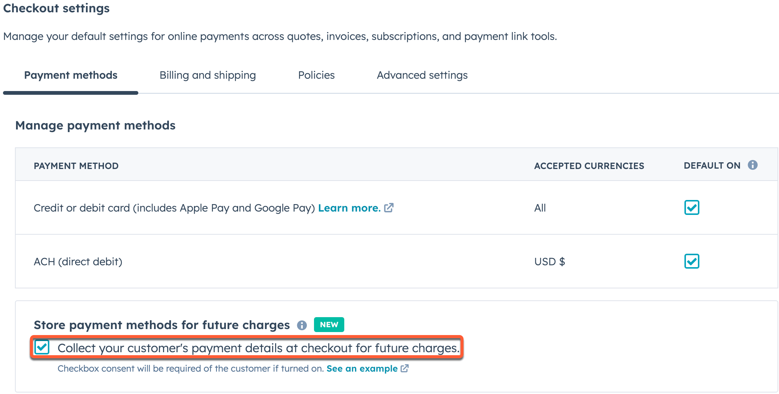Uncheck collecting customer payment details at checkout
Viewport: 779px width, 394px height.
42,348
